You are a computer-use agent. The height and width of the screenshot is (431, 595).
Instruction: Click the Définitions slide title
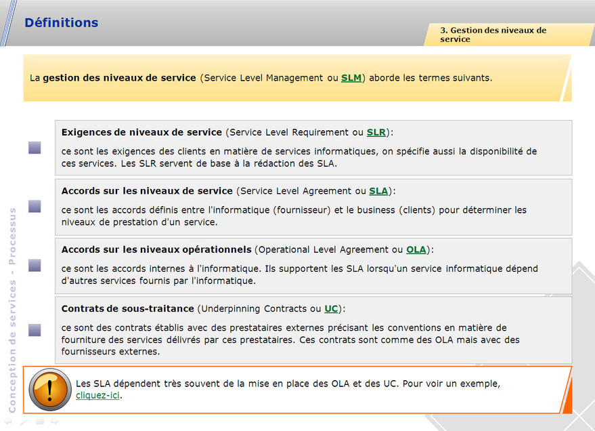(x=62, y=22)
